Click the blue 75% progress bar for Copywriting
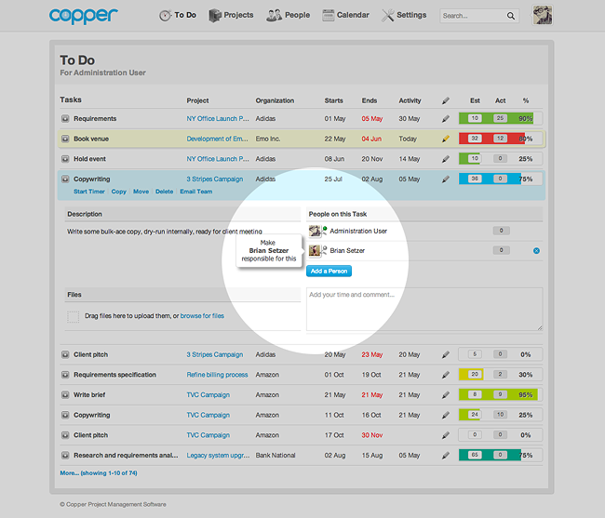This screenshot has height=518, width=605. (501, 179)
